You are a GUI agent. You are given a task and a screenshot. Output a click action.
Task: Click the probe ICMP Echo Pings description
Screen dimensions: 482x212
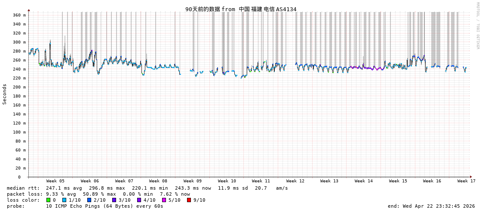tap(104, 206)
